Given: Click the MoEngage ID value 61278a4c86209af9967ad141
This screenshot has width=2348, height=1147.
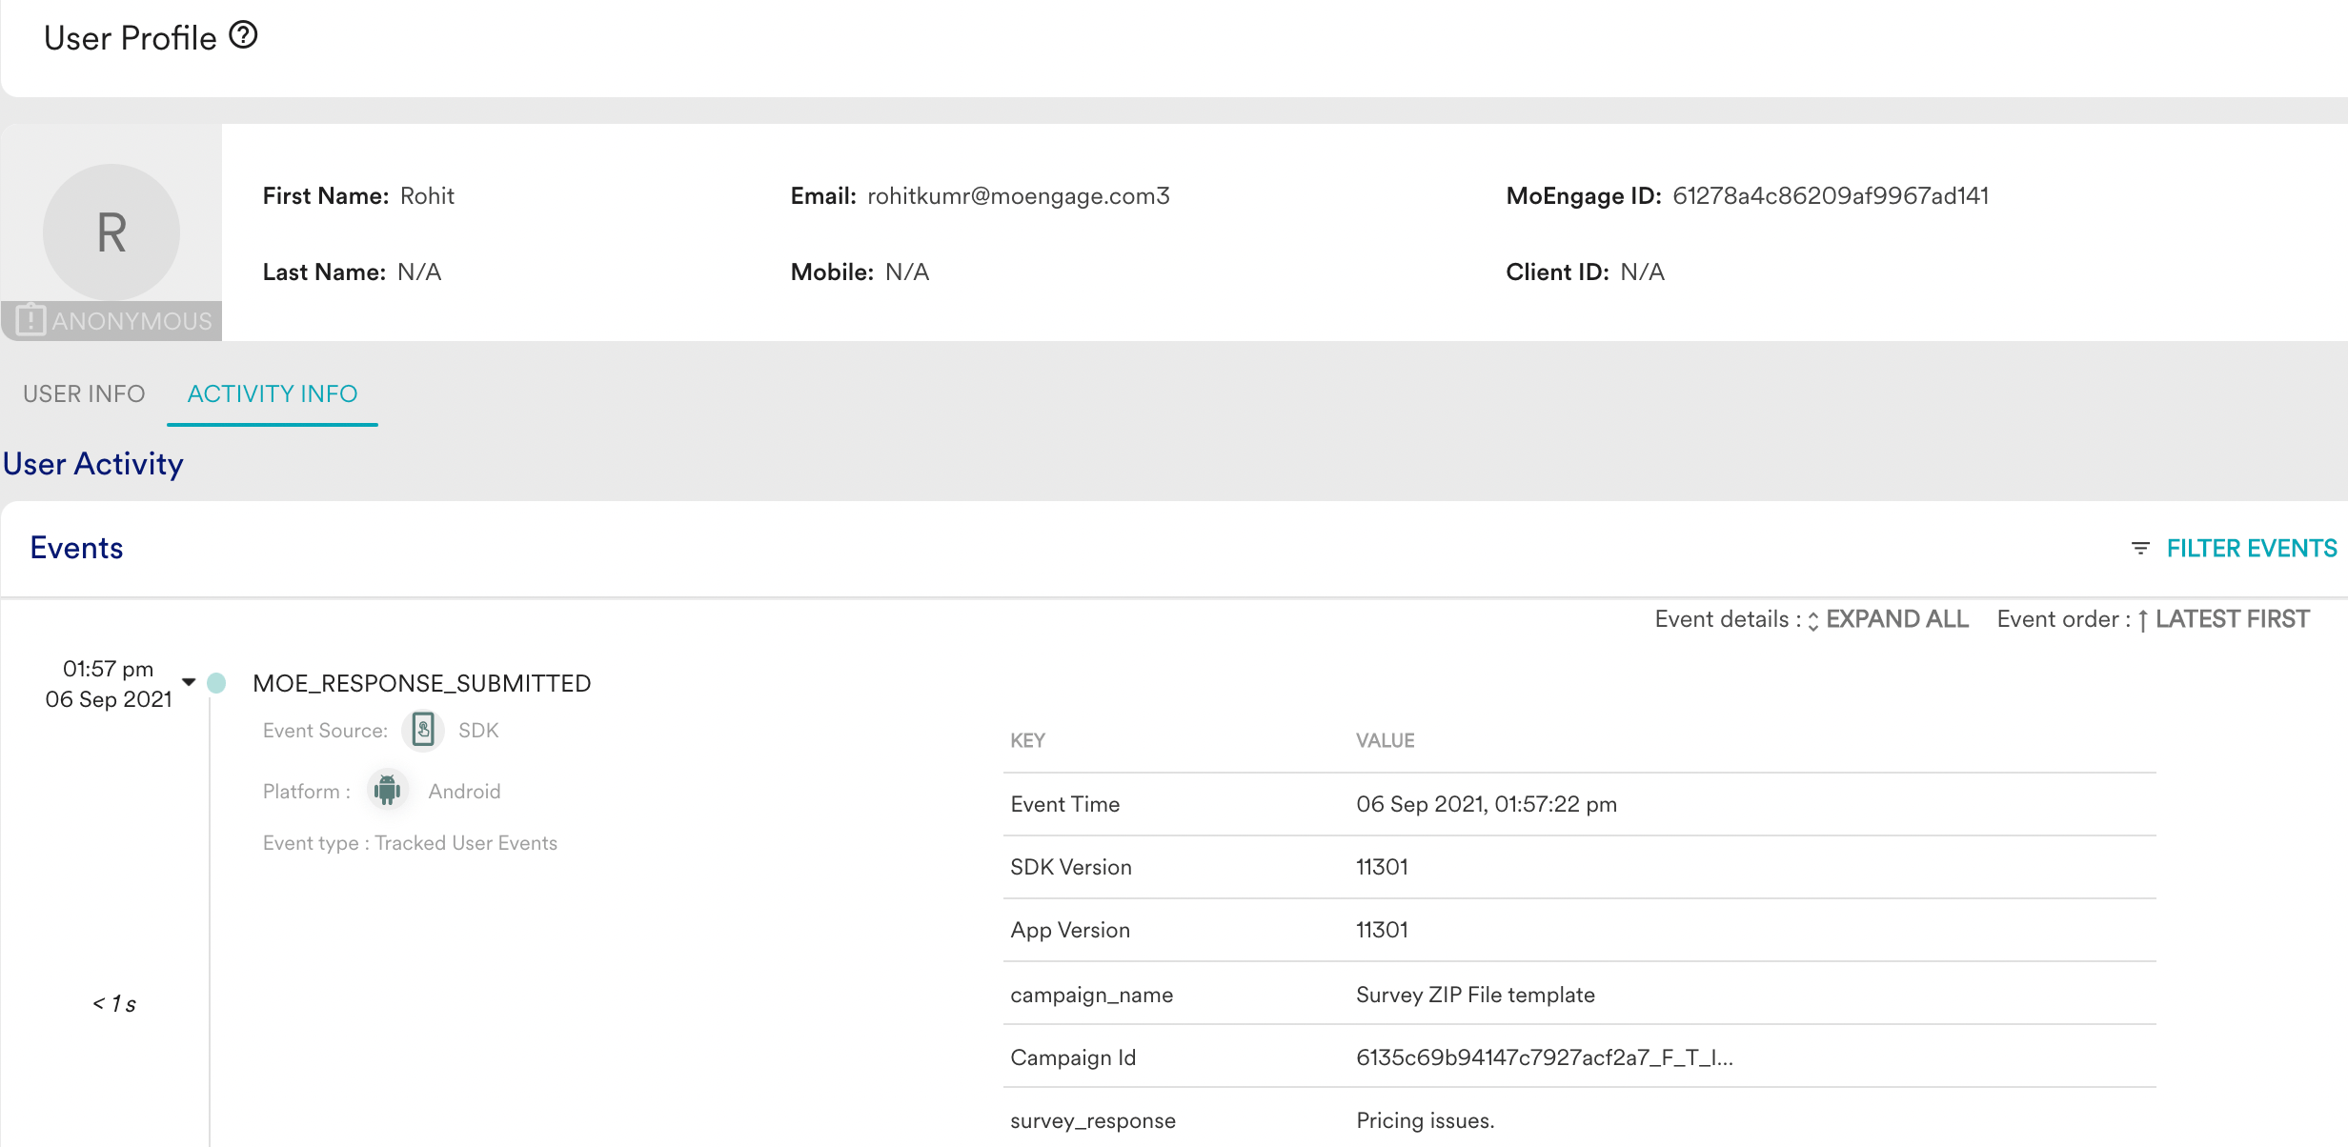Looking at the screenshot, I should tap(1831, 196).
